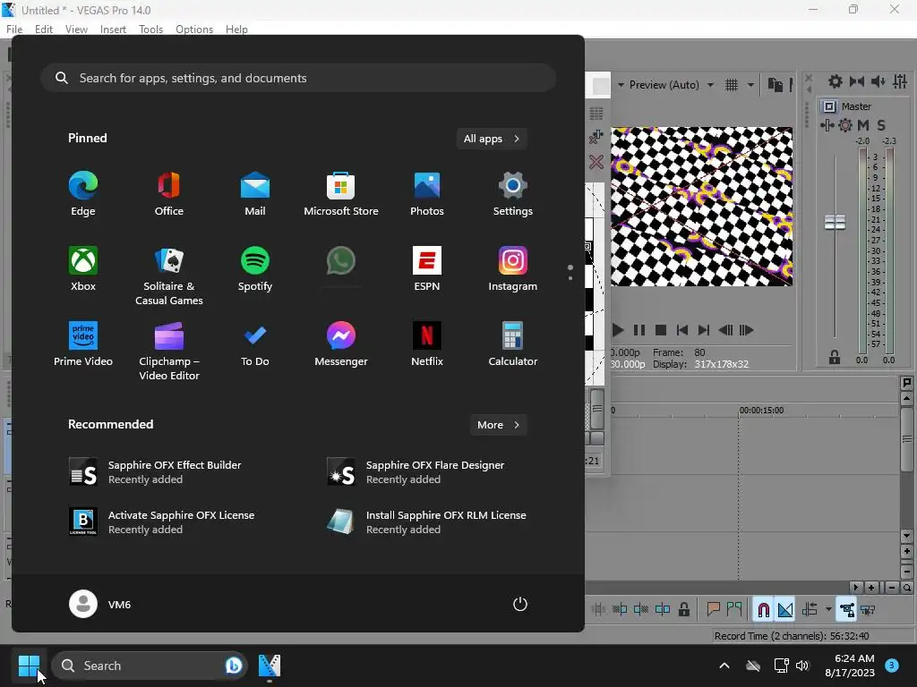Open Instagram from pinned apps
The height and width of the screenshot is (687, 917).
click(513, 268)
